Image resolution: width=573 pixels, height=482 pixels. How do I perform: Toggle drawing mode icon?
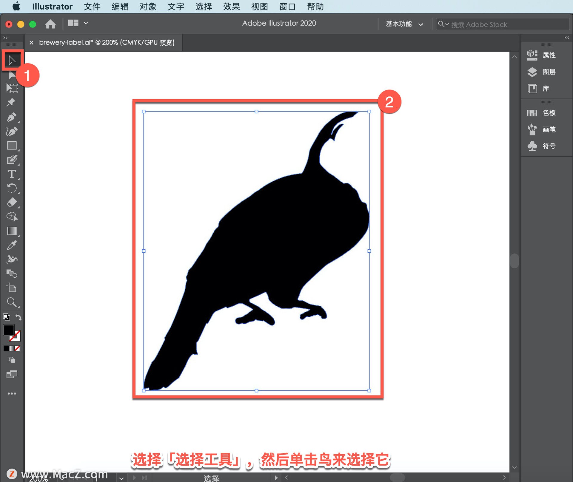(x=12, y=360)
